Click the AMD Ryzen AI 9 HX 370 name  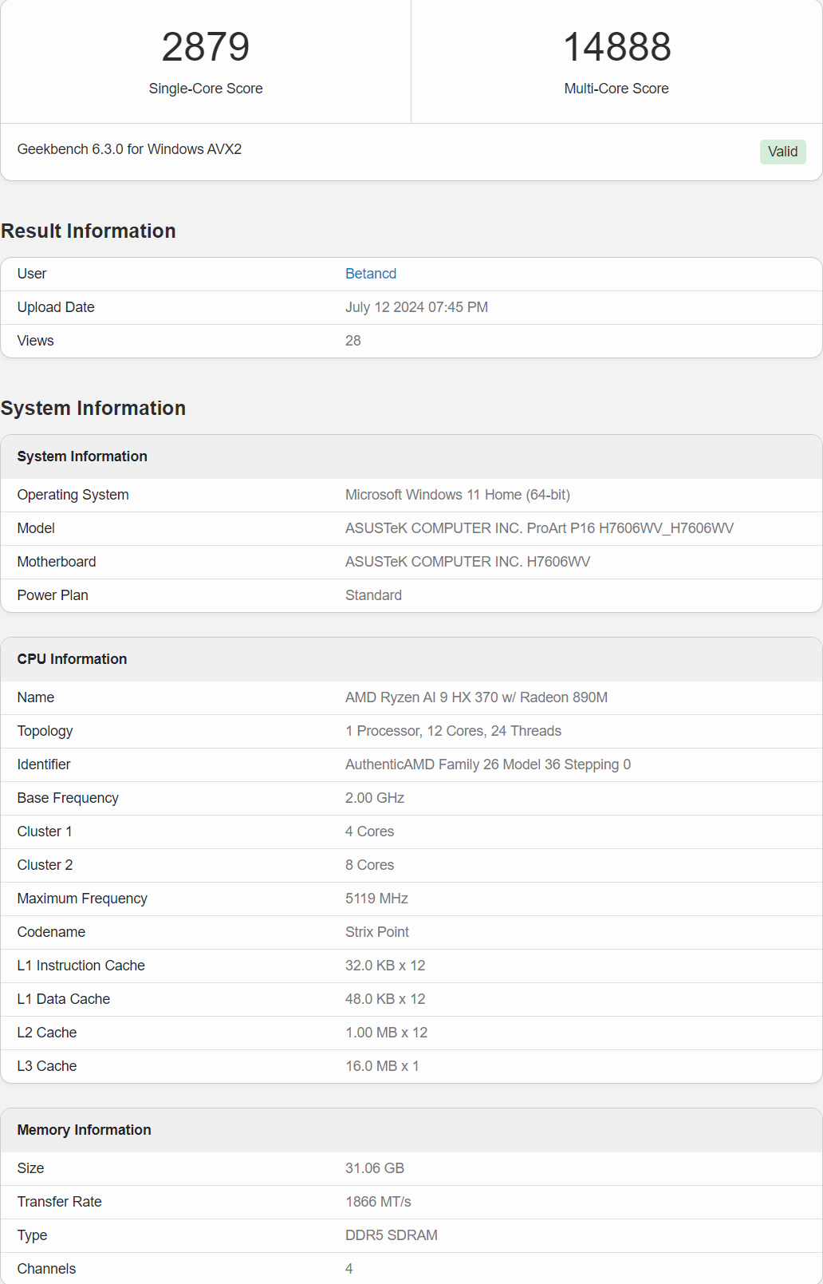click(x=476, y=697)
